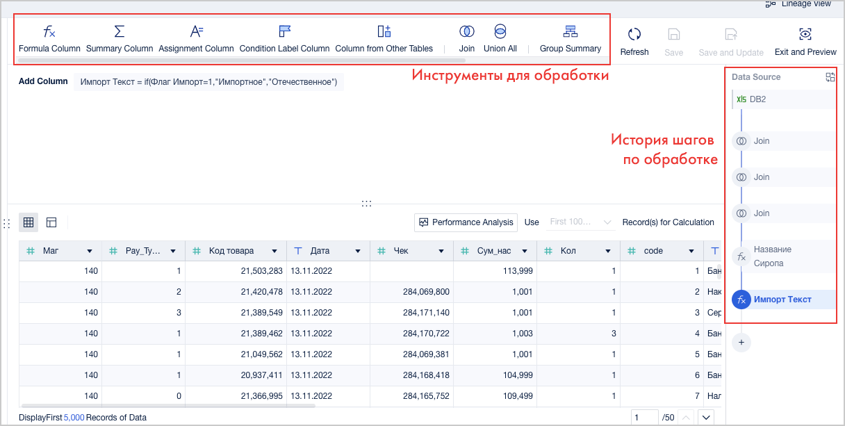Add a new step with plus button

click(741, 343)
